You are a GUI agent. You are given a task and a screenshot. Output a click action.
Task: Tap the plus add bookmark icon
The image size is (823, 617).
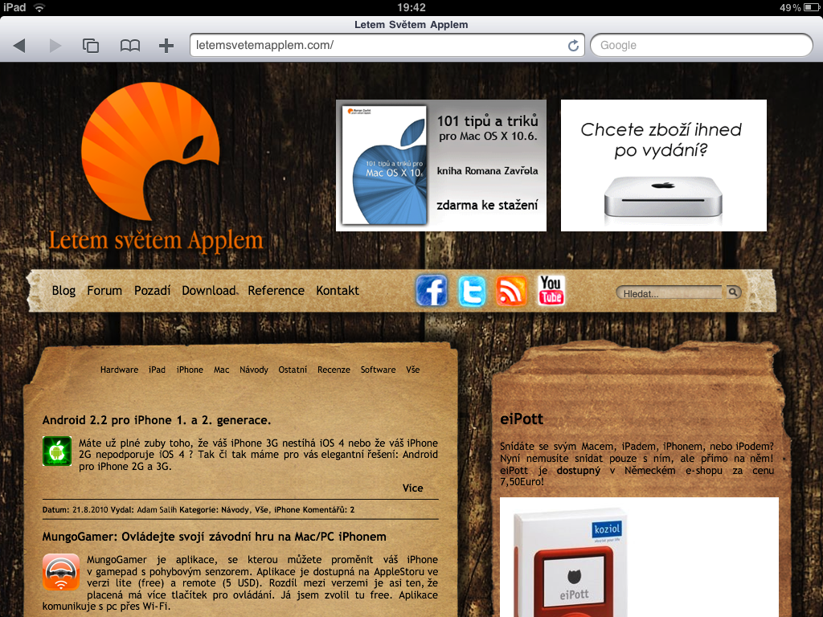click(x=166, y=46)
